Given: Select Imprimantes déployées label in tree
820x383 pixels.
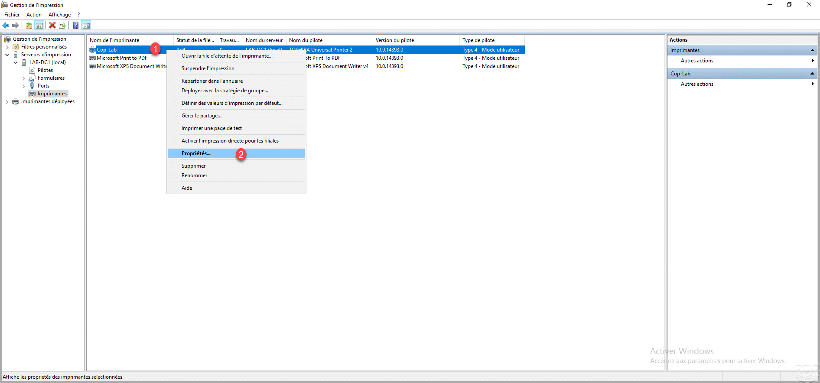Looking at the screenshot, I should [x=48, y=101].
